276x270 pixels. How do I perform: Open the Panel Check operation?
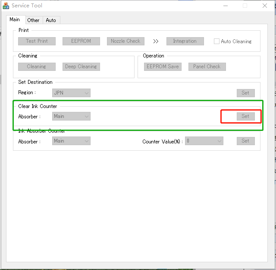click(207, 67)
